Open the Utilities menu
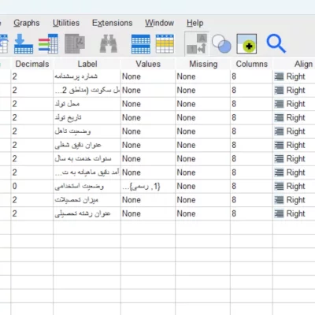Image resolution: width=315 pixels, height=315 pixels. (x=66, y=23)
